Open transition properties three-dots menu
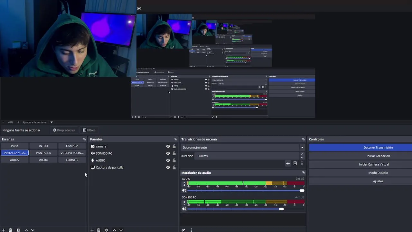 click(302, 163)
